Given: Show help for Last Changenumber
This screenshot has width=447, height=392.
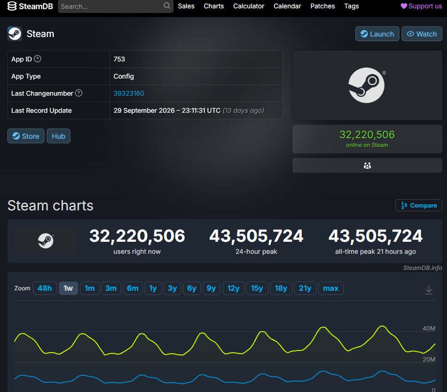Looking at the screenshot, I should coord(79,93).
